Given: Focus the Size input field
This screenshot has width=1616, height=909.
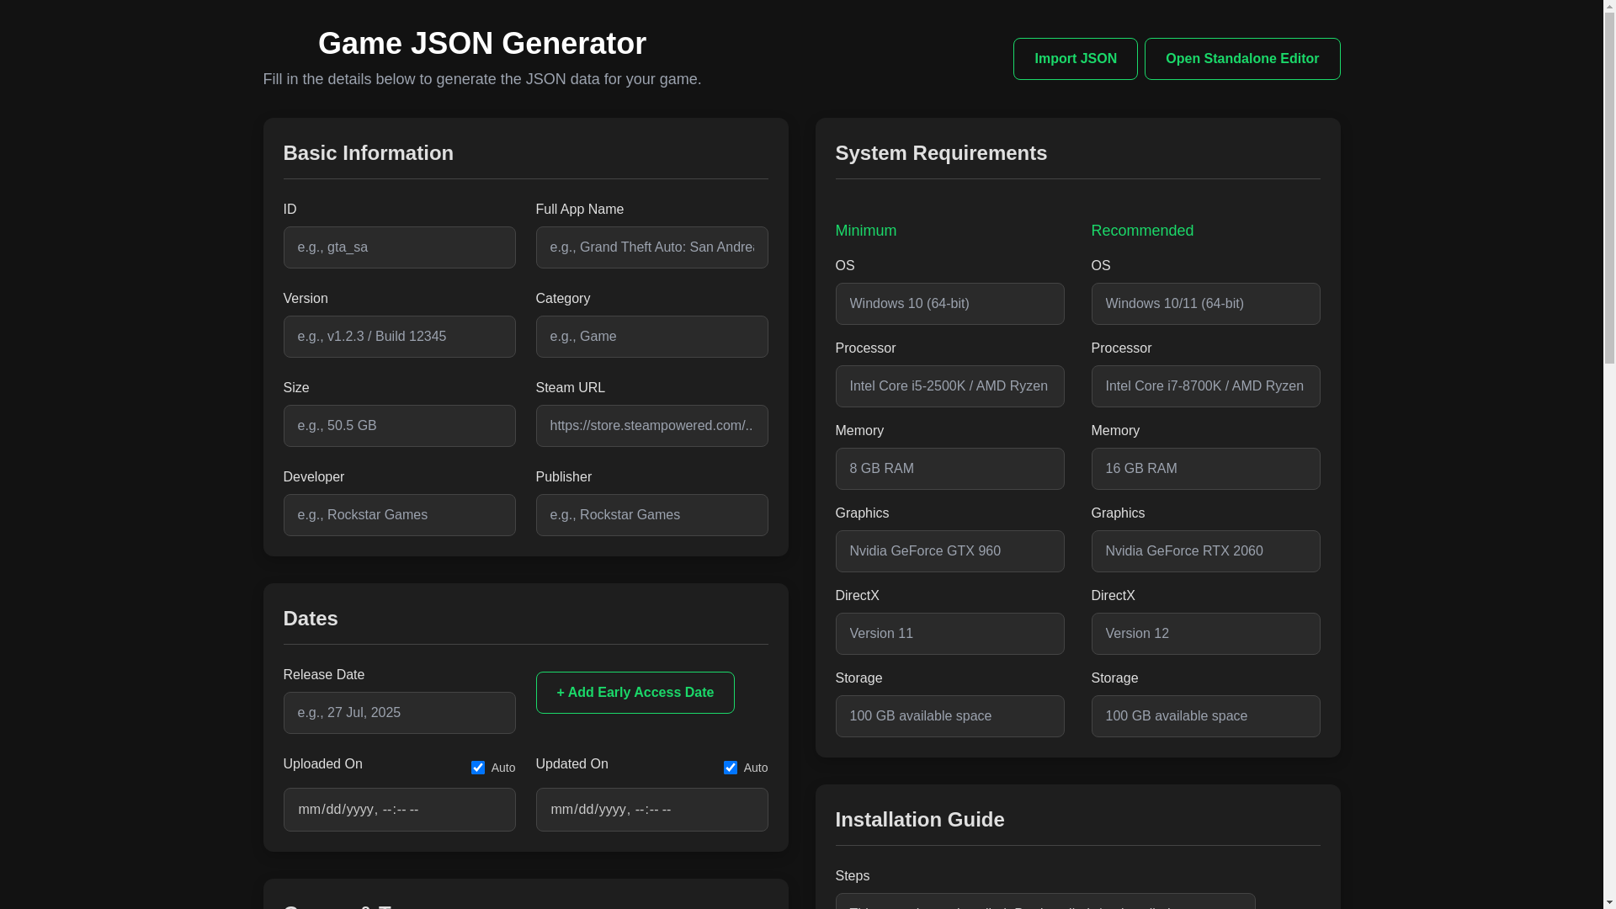Looking at the screenshot, I should [399, 426].
